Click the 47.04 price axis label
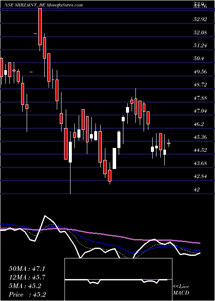The width and height of the screenshot is (215, 301). tap(200, 111)
